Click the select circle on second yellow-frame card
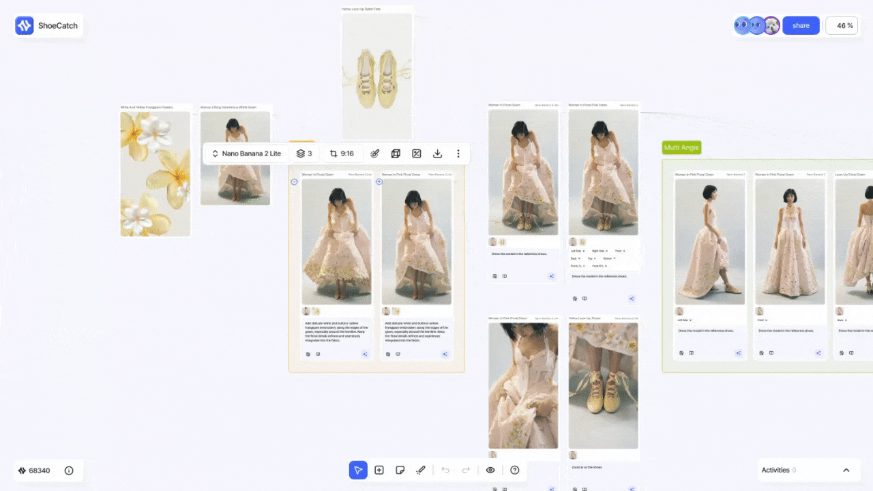873x491 pixels. pyautogui.click(x=379, y=182)
